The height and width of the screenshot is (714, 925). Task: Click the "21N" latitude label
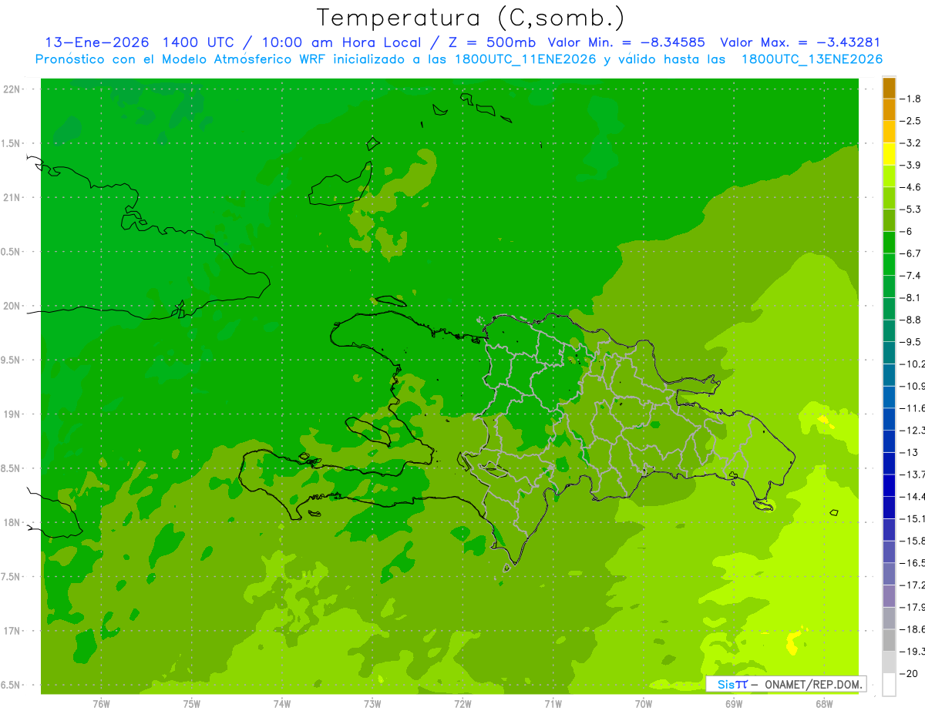12,198
